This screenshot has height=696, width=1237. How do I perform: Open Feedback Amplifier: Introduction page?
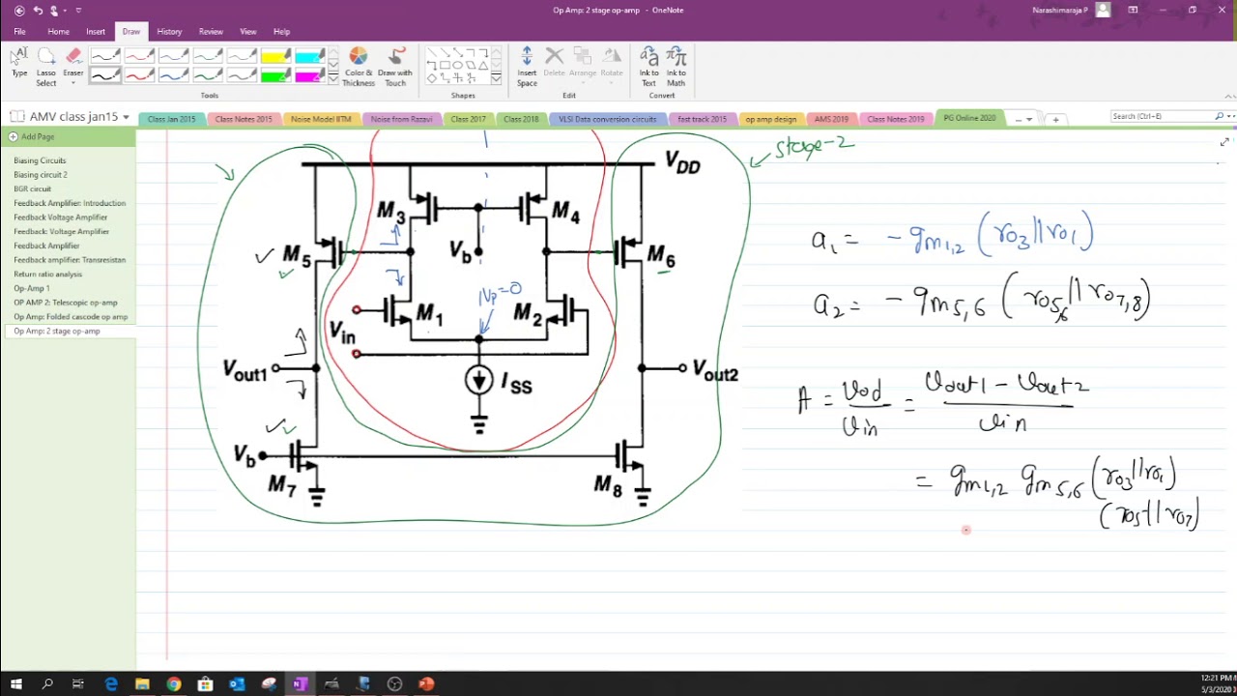[70, 203]
